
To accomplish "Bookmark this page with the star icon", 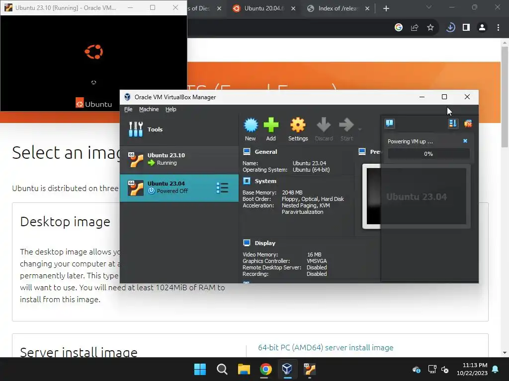I will pos(430,28).
